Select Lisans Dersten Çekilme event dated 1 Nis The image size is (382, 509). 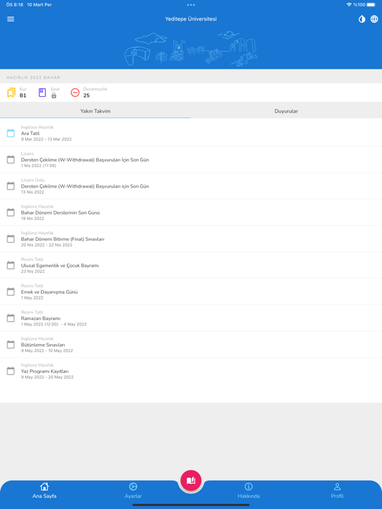tap(191, 159)
